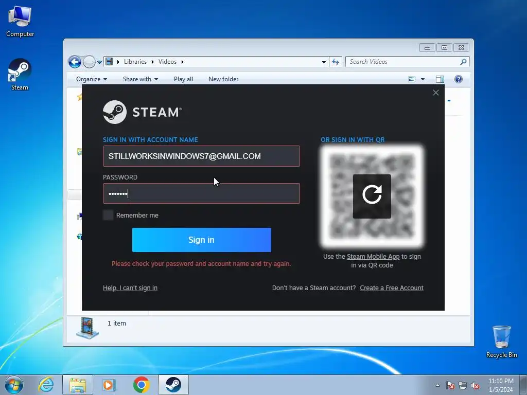Viewport: 527px width, 395px height.
Task: Expand arrow between Libraries and Videos
Action: point(152,62)
